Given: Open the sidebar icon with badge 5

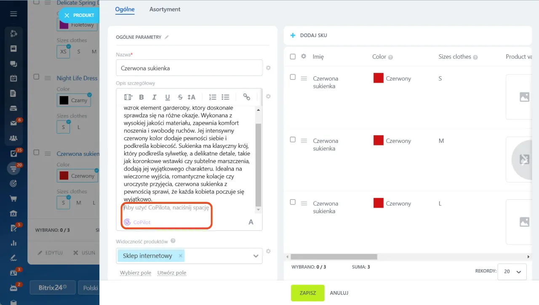Looking at the screenshot, I should tap(13, 228).
